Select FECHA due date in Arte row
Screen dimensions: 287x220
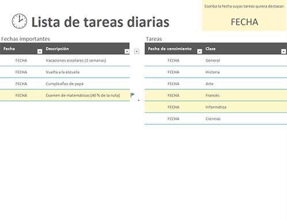click(173, 84)
